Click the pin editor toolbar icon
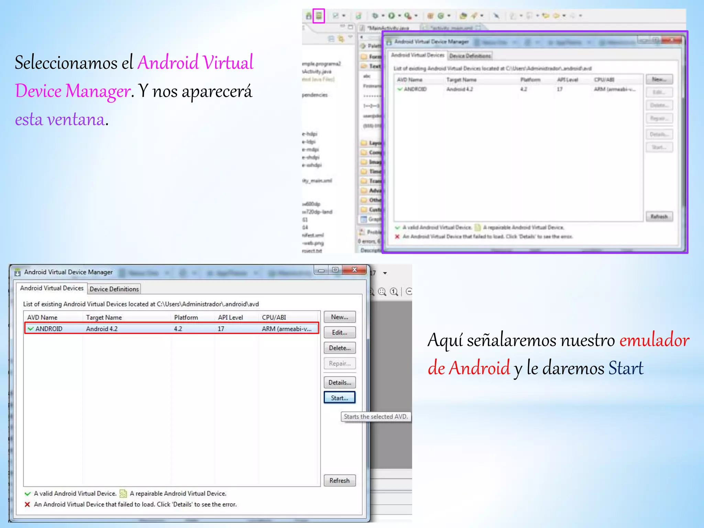This screenshot has height=528, width=704. click(x=496, y=16)
